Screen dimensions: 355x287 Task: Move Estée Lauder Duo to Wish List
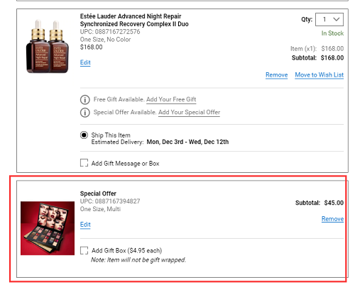point(319,75)
